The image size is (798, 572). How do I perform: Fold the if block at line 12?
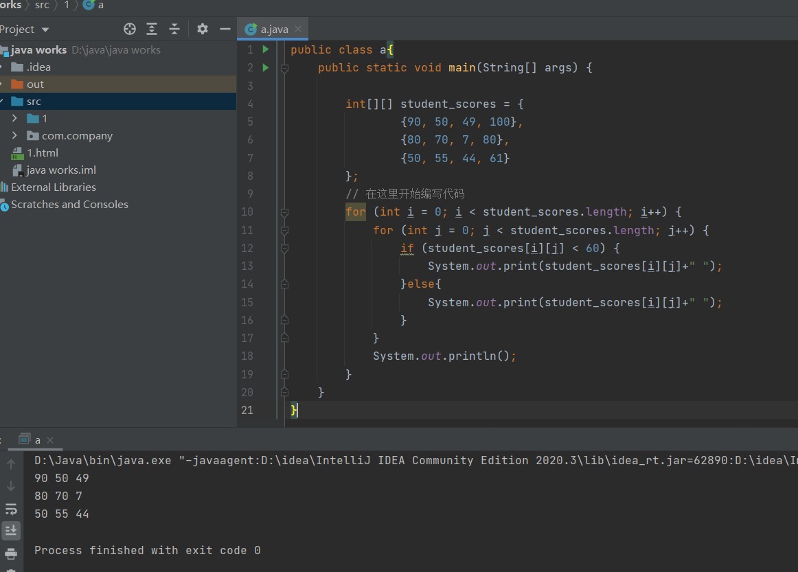click(x=284, y=249)
